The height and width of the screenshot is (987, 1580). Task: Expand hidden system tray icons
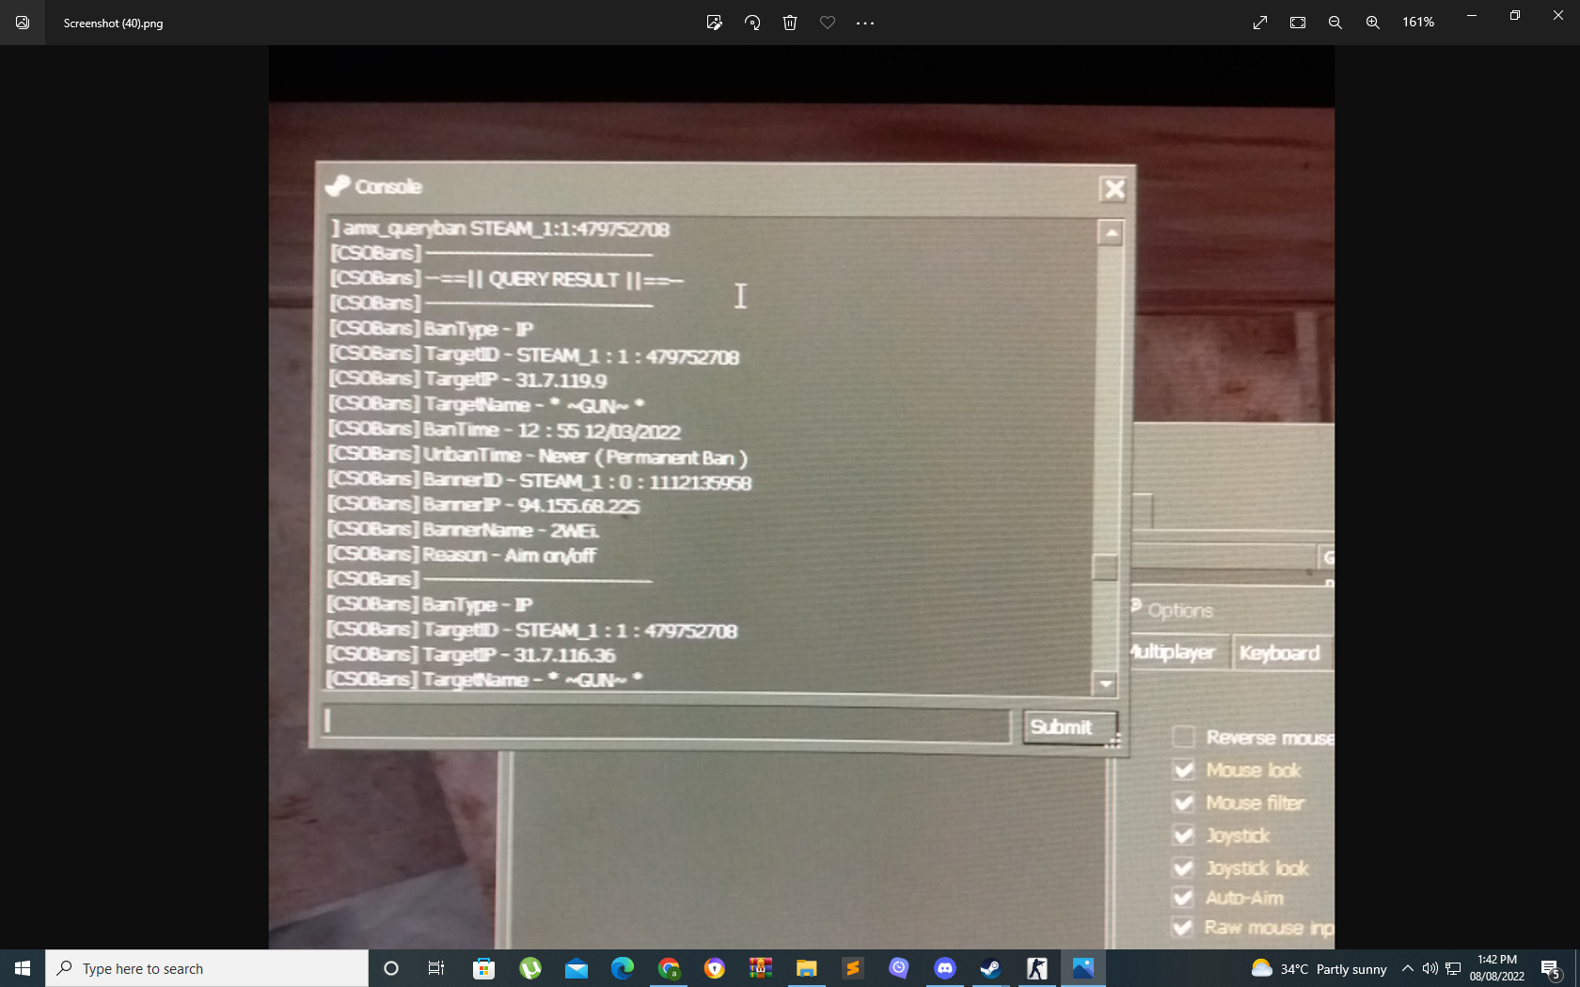1408,968
